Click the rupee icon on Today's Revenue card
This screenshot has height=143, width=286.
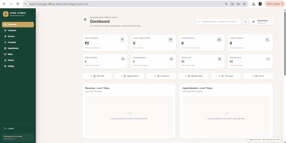tap(122, 40)
